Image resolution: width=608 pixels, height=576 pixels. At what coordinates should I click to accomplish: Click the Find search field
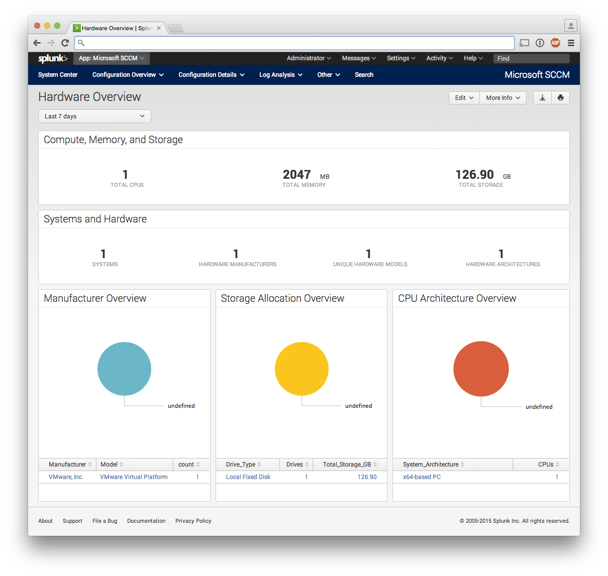point(531,58)
